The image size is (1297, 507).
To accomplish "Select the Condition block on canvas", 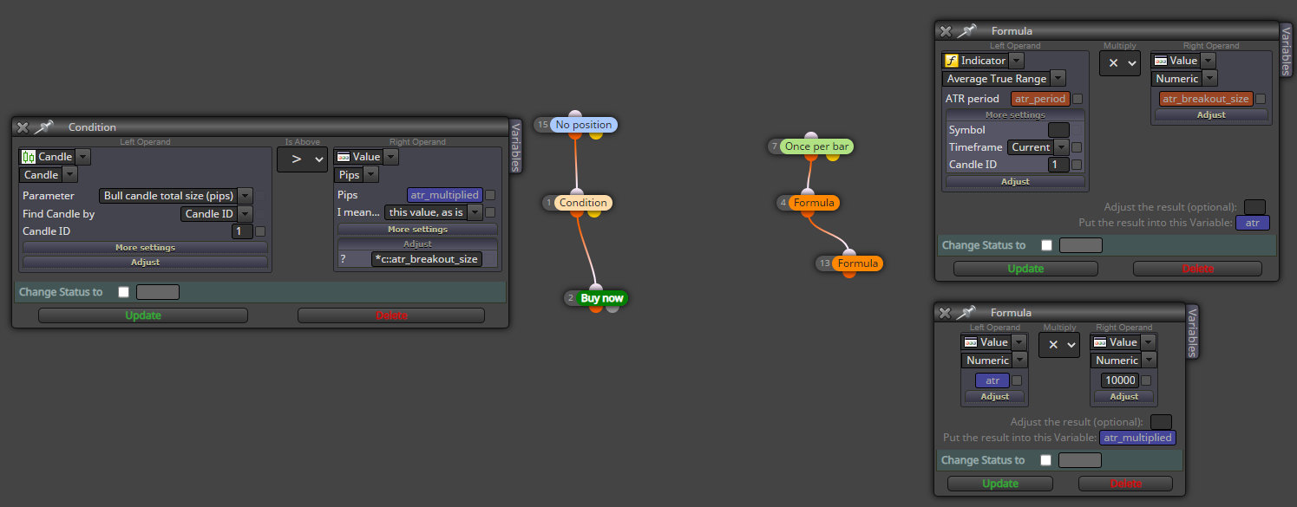I will (x=583, y=203).
